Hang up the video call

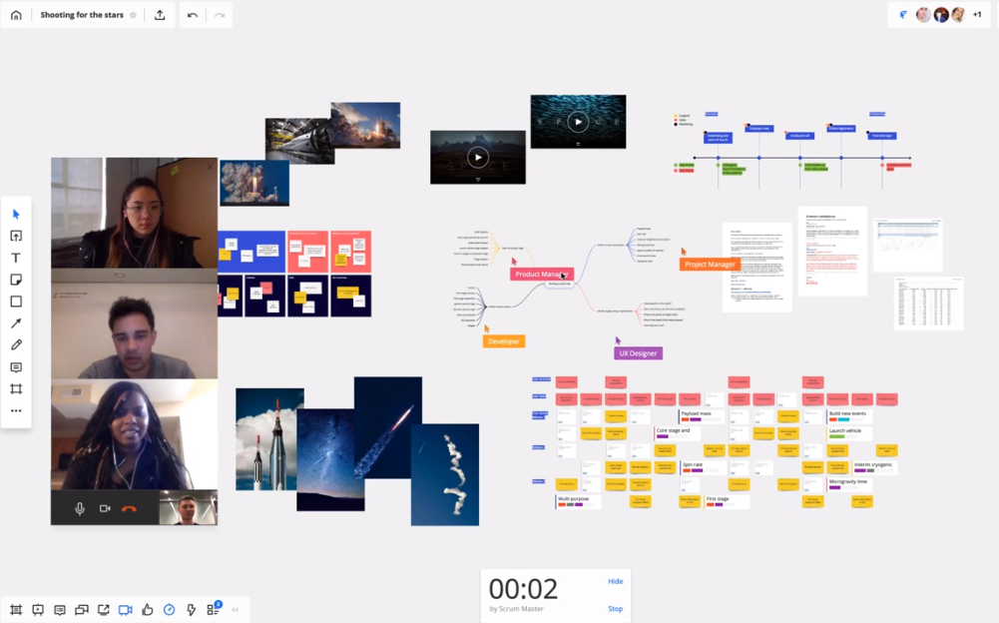(129, 509)
